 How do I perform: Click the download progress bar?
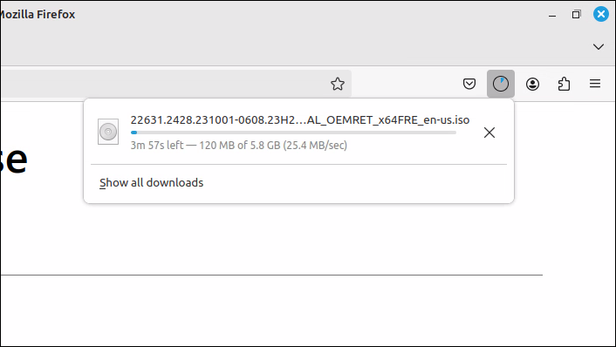pos(293,133)
